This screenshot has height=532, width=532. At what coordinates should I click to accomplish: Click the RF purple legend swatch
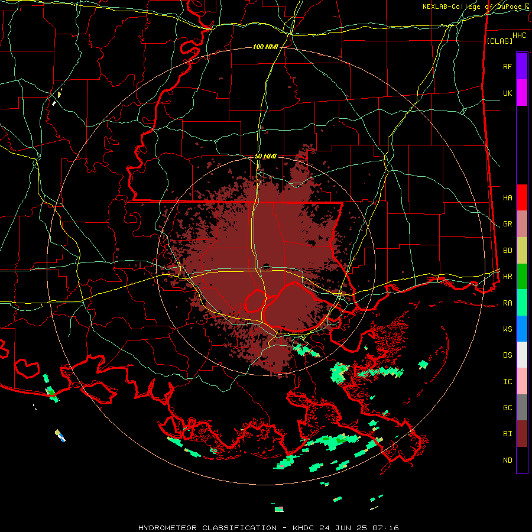coord(522,66)
